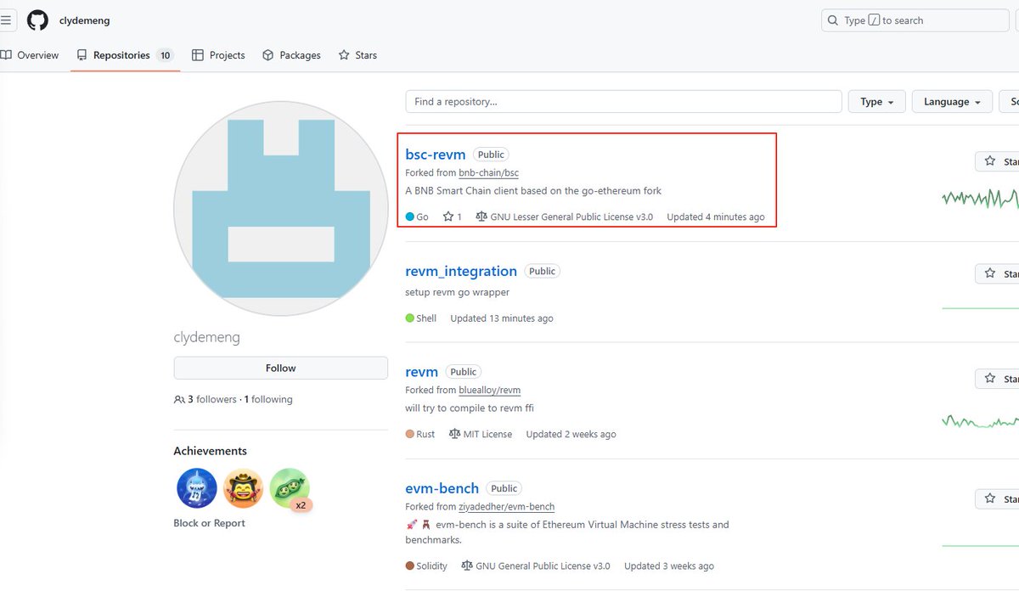Click the Achievements heading link

pyautogui.click(x=210, y=451)
